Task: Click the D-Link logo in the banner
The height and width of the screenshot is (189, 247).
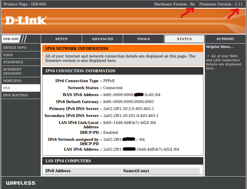Action: [x=26, y=20]
